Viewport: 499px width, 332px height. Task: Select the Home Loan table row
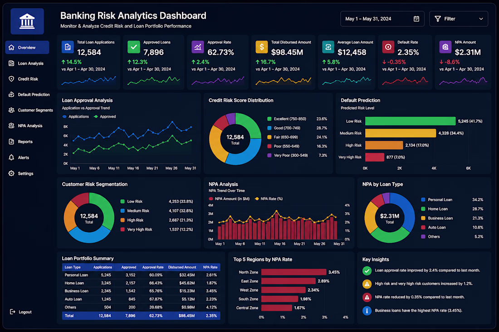tap(141, 283)
